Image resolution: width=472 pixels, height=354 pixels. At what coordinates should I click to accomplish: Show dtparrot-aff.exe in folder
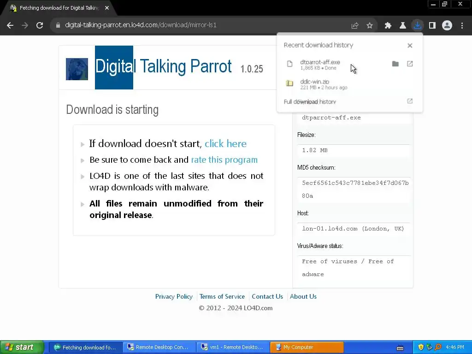pyautogui.click(x=395, y=64)
